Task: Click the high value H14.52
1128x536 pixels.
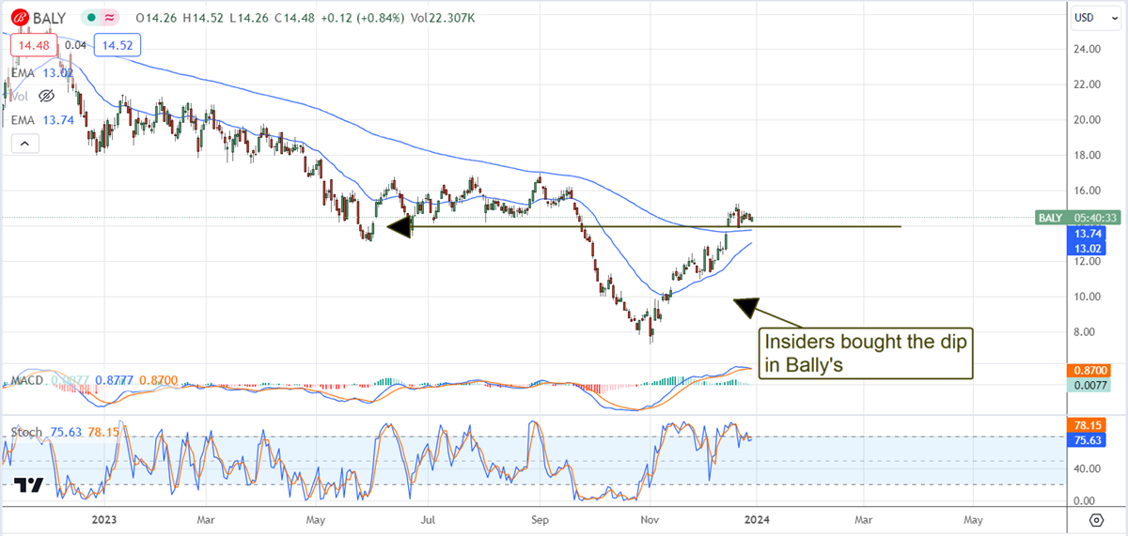Action: coord(205,18)
